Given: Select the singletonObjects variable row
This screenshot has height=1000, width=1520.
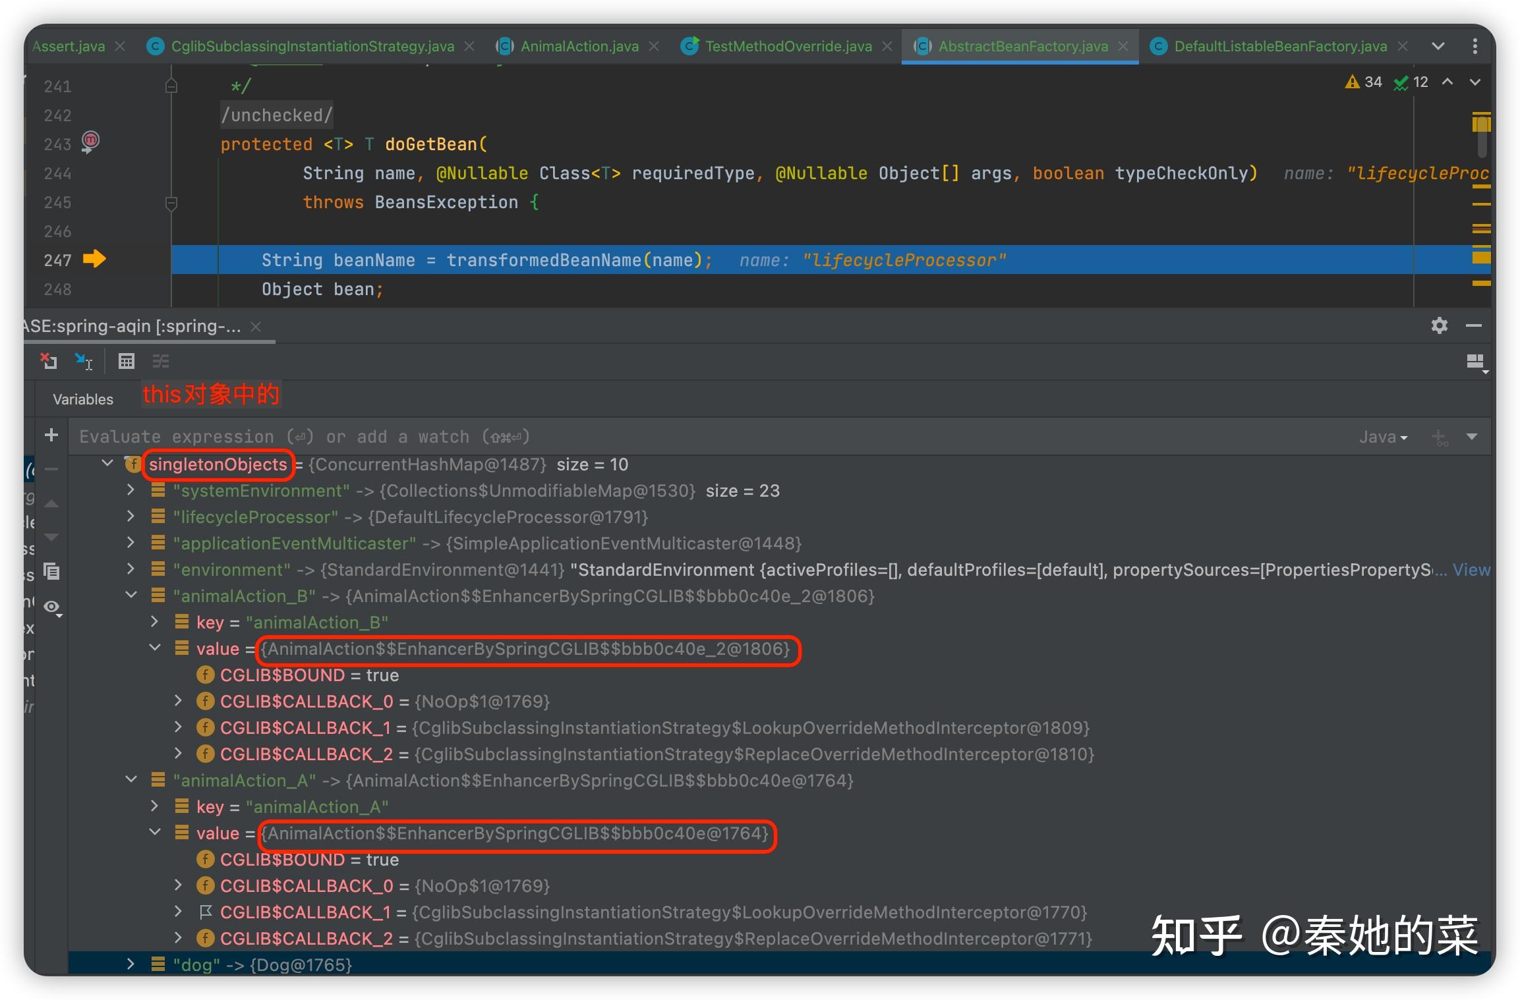Looking at the screenshot, I should (779, 464).
